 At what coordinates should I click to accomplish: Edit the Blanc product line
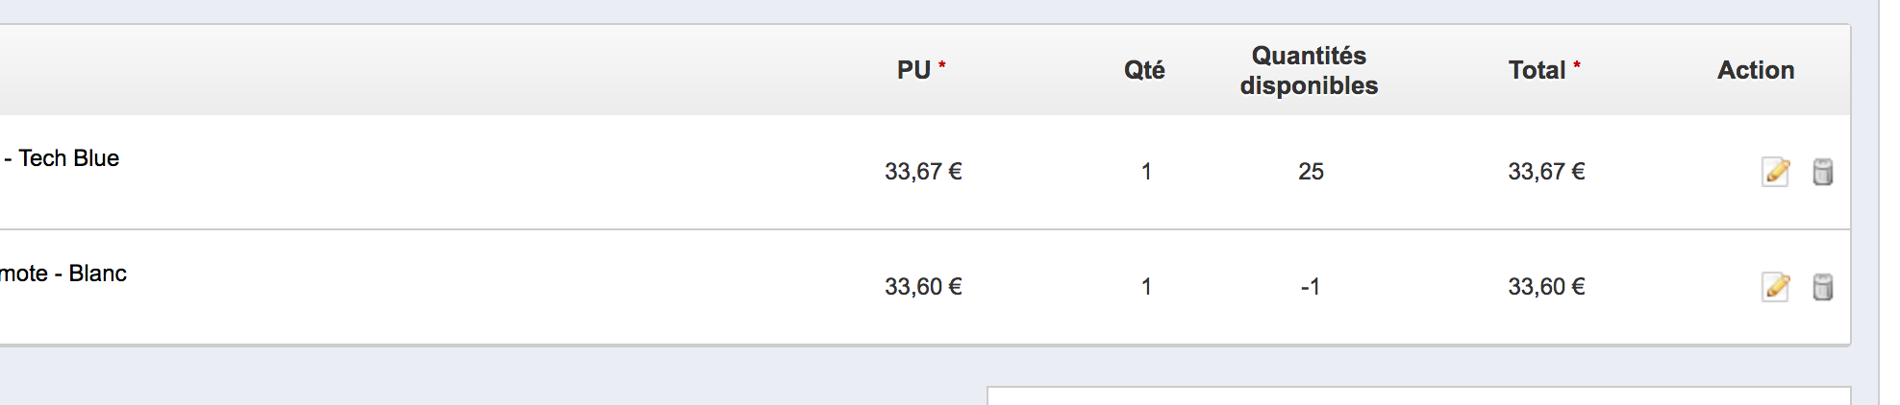(1776, 287)
